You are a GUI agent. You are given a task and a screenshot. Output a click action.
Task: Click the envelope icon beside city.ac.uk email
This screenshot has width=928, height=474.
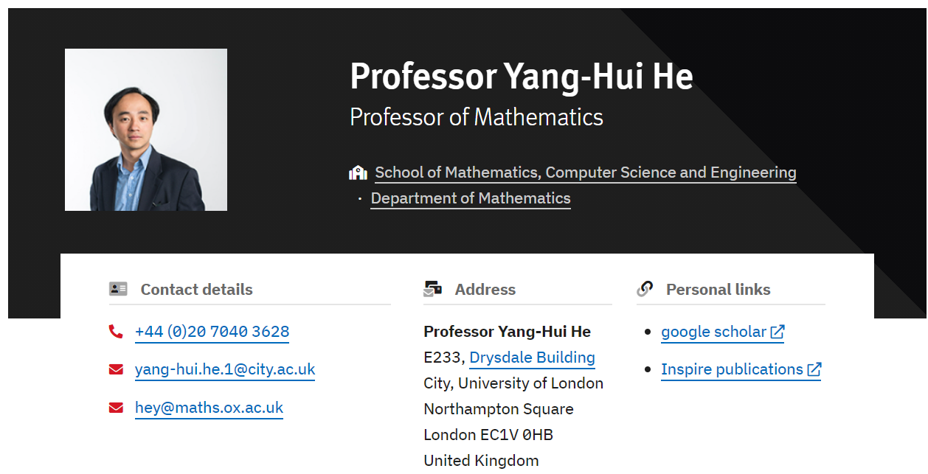coord(116,369)
